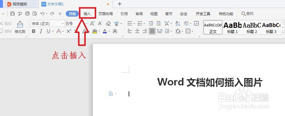
Task: Toggle character shading A icon
Action: 115,31
